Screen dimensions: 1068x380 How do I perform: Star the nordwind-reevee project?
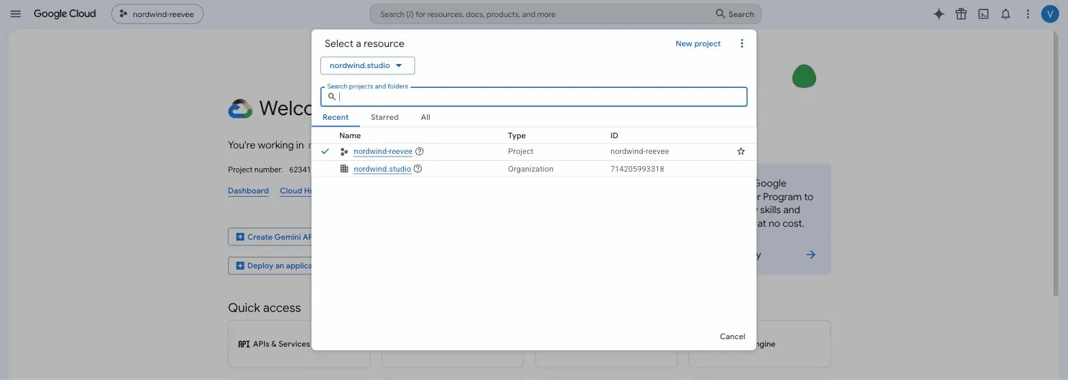coord(741,151)
